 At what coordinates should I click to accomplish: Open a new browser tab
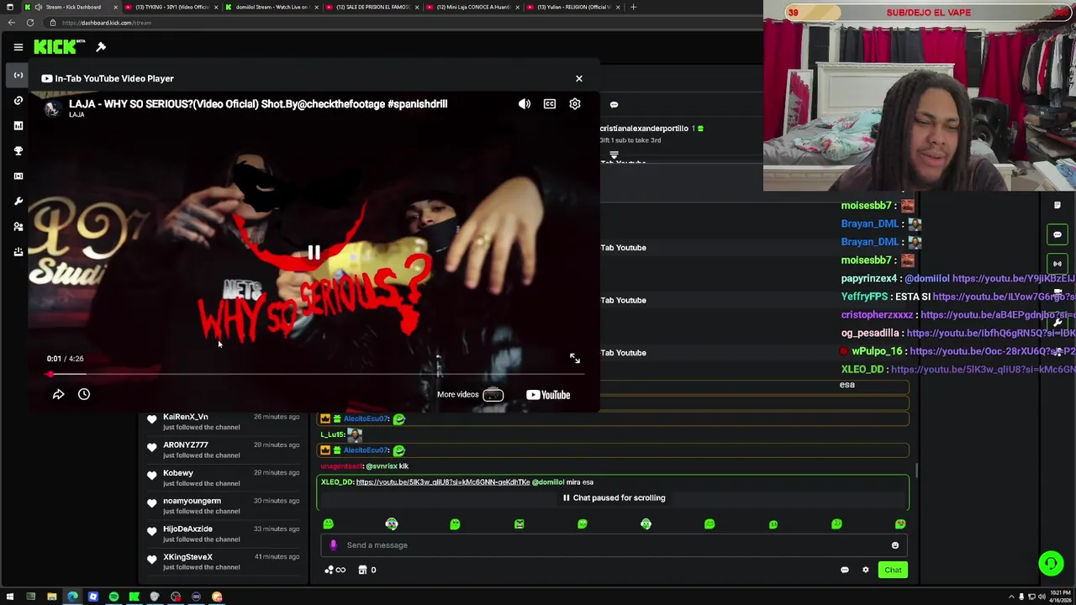pos(633,7)
